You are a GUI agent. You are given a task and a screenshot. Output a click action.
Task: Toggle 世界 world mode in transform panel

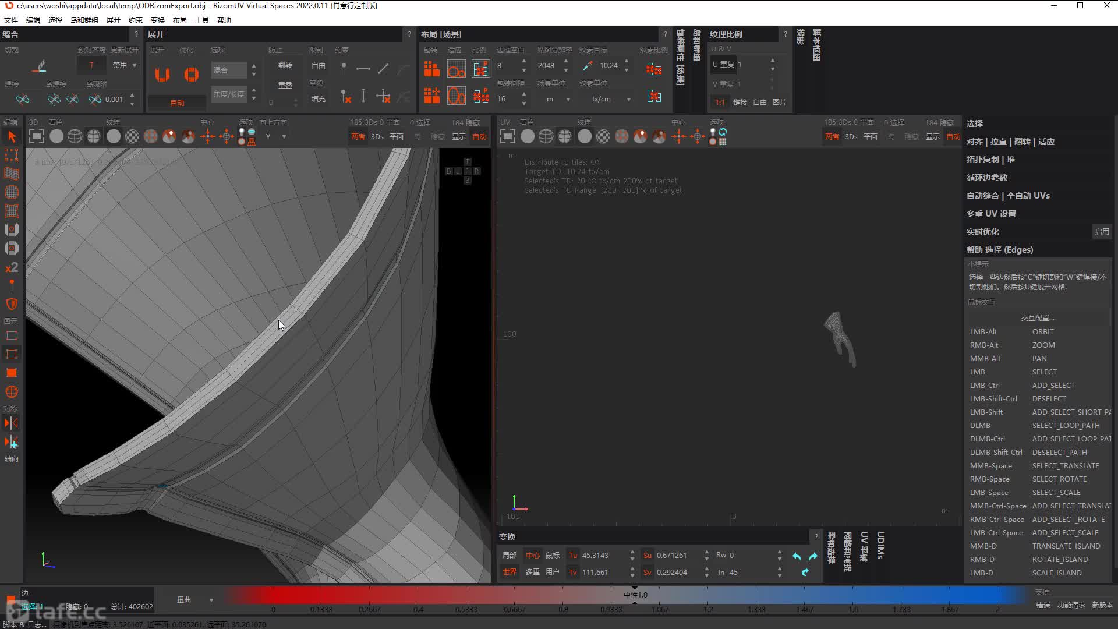click(x=510, y=572)
